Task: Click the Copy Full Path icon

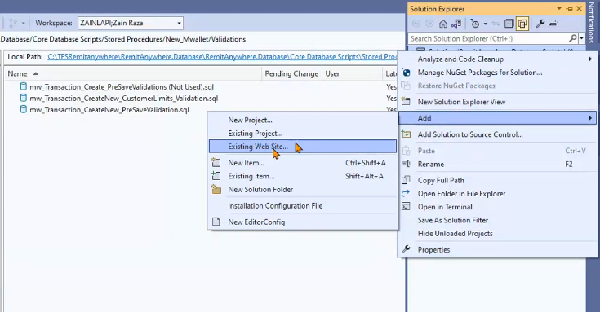Action: point(406,180)
